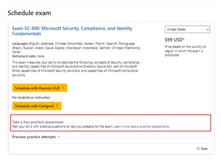Click the arrow icon on Pearson VUE button
The width and height of the screenshot is (221, 161).
pos(63,88)
